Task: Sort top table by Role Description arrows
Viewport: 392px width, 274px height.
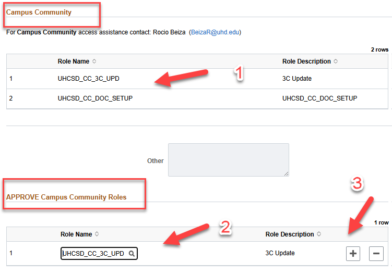Action: coord(336,61)
